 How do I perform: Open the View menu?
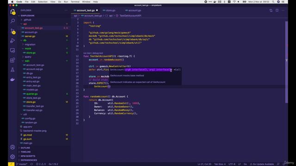pos(53,2)
